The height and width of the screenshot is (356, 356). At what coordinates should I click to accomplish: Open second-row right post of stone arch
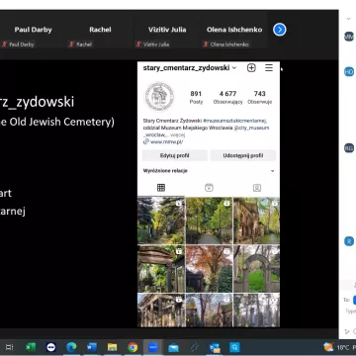pyautogui.click(x=256, y=269)
